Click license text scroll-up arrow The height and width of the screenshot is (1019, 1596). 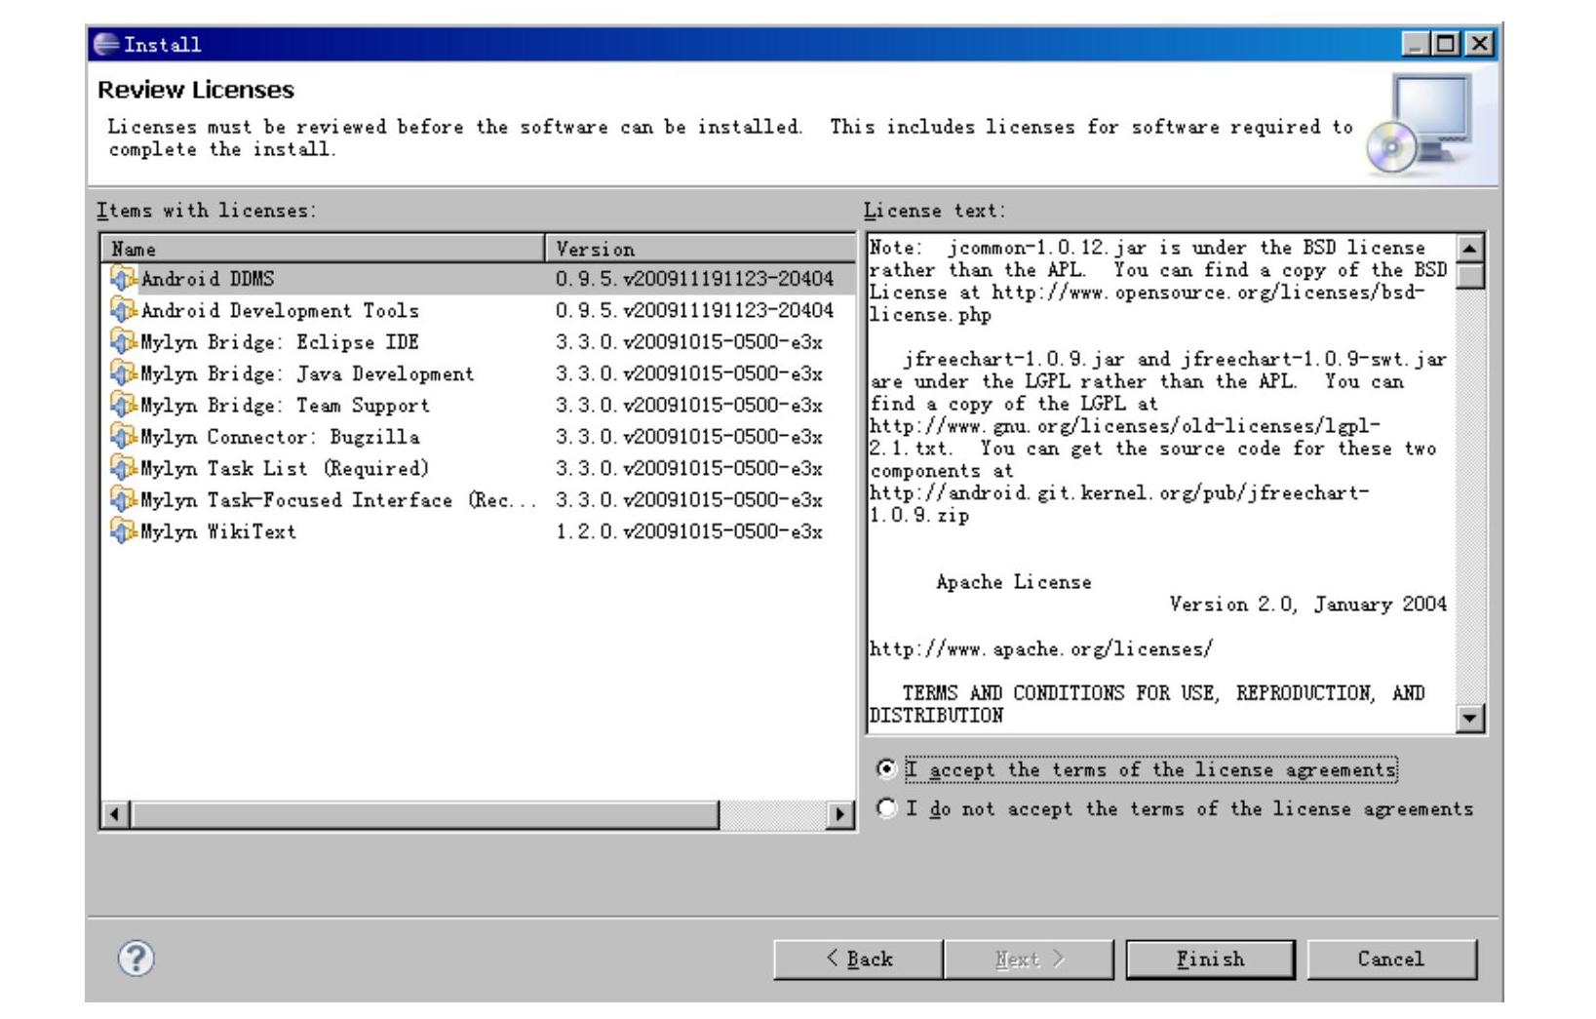(x=1470, y=247)
